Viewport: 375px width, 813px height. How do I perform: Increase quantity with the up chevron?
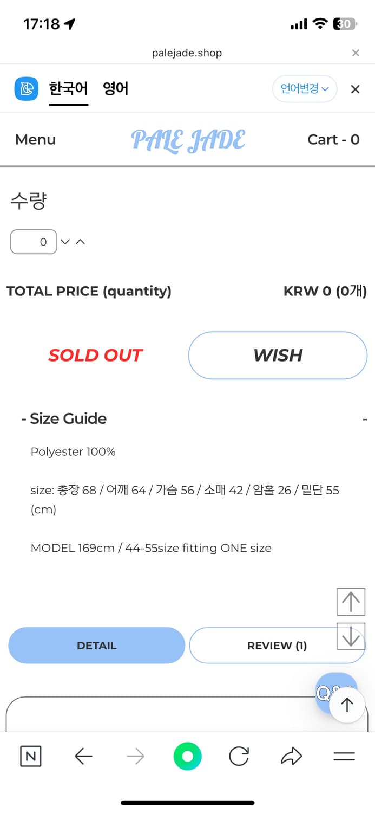[80, 242]
